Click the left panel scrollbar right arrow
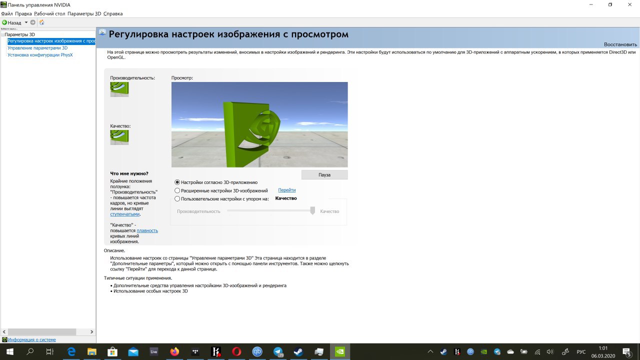The image size is (640, 360). pyautogui.click(x=91, y=331)
